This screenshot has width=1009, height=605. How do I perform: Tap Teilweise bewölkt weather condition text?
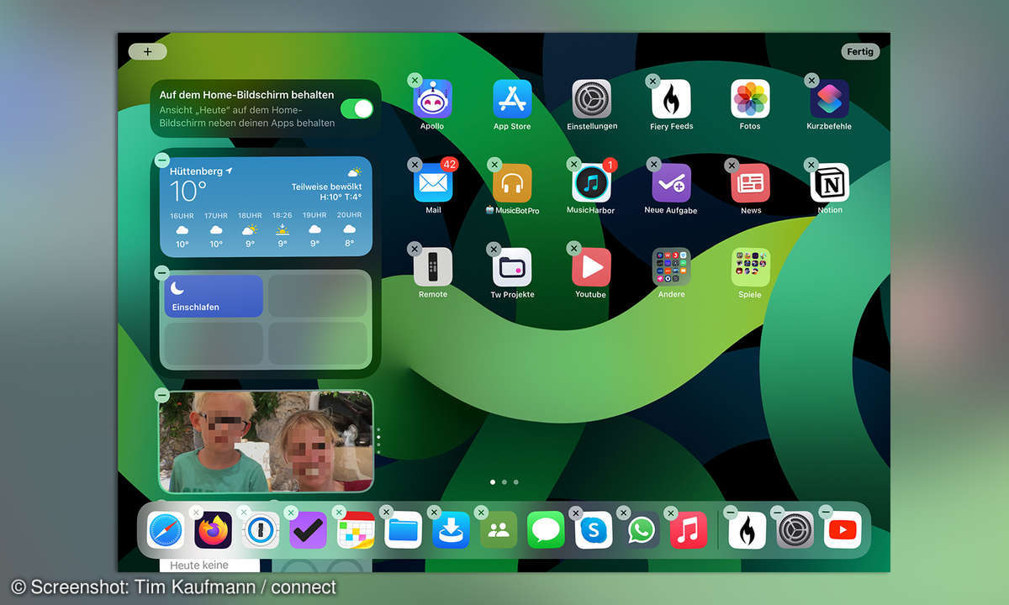coord(326,187)
